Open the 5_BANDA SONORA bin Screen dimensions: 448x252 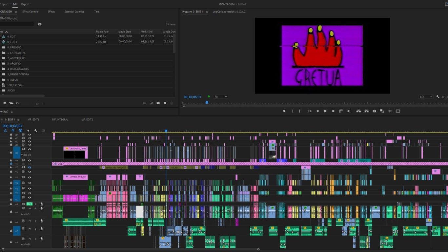tap(18, 74)
